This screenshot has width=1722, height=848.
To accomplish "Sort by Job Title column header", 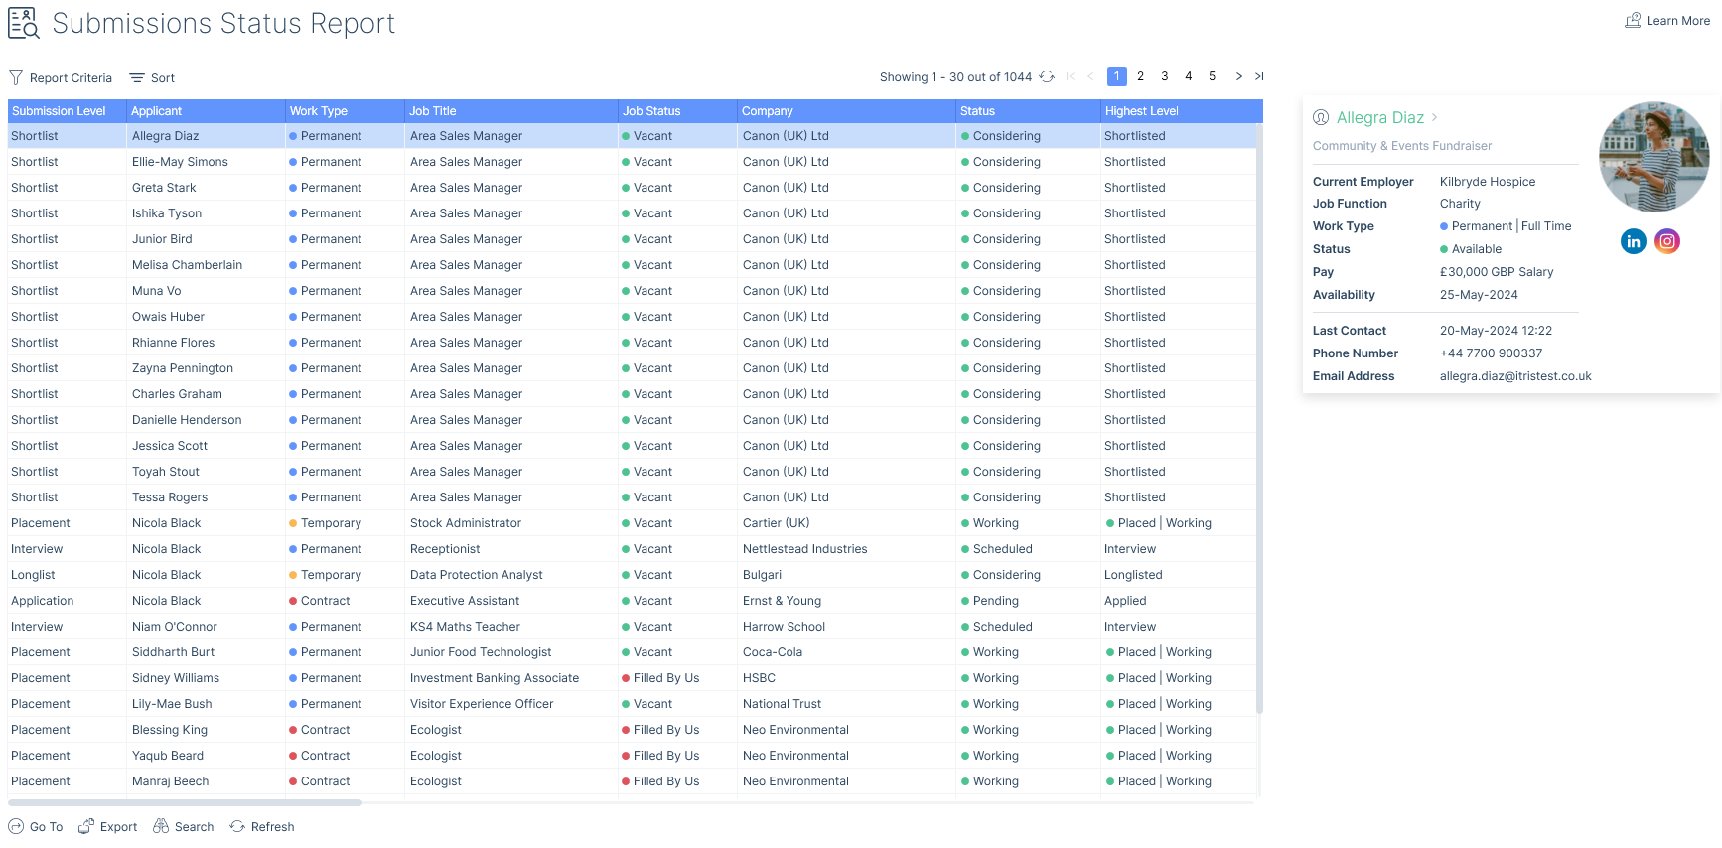I will coord(511,111).
